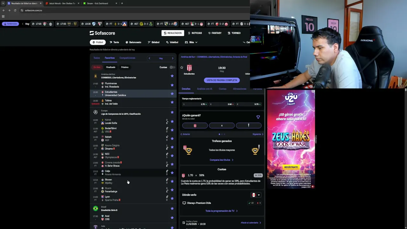Remove the Tolima vs Ind. del Valle favorite star
Screen dimensions: 407x229
(172, 102)
